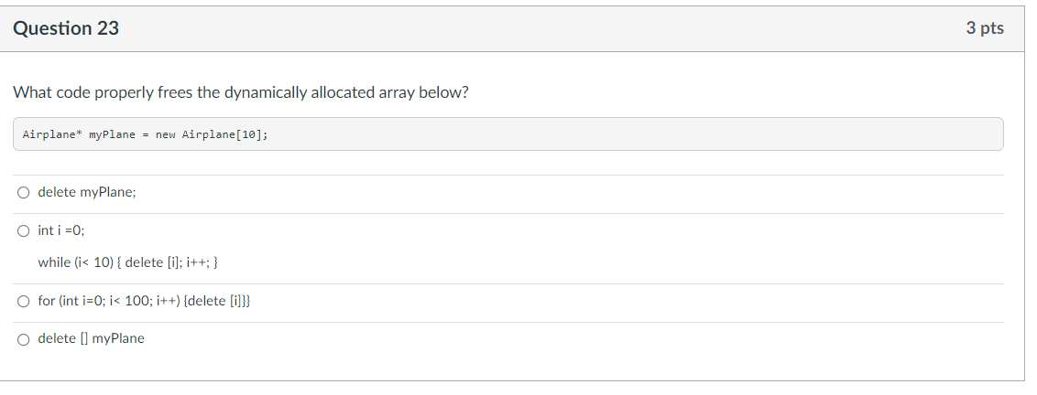Select the "delete myPlane;" radio button
Image resolution: width=1037 pixels, height=395 pixels.
click(x=24, y=193)
